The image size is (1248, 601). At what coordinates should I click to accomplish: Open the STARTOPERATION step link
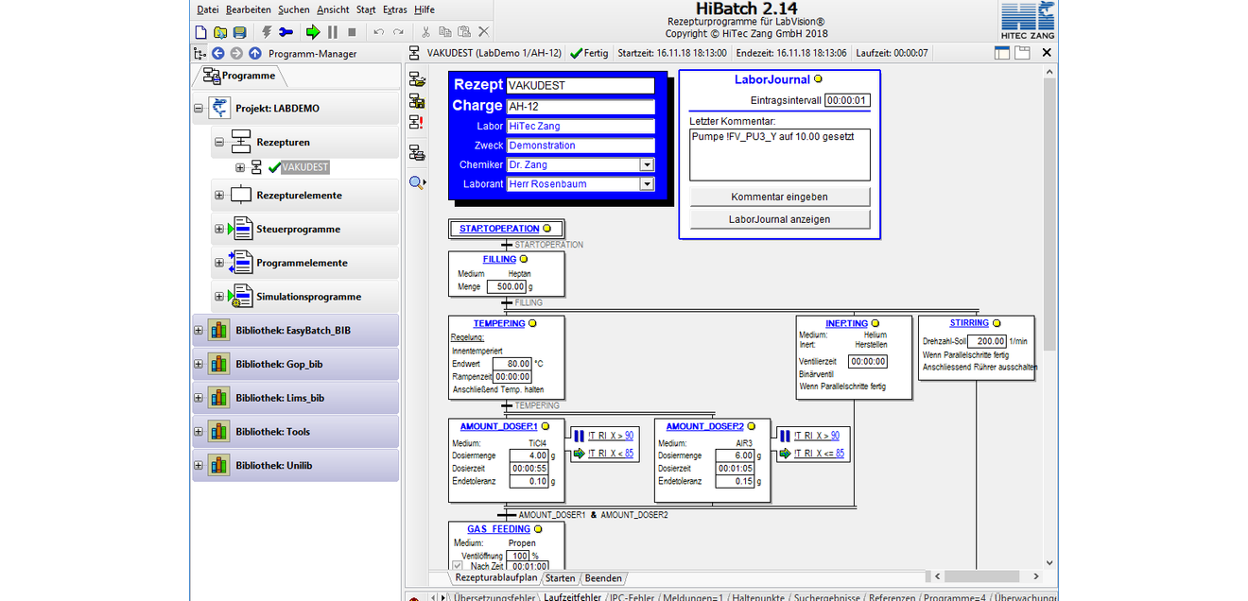[499, 229]
